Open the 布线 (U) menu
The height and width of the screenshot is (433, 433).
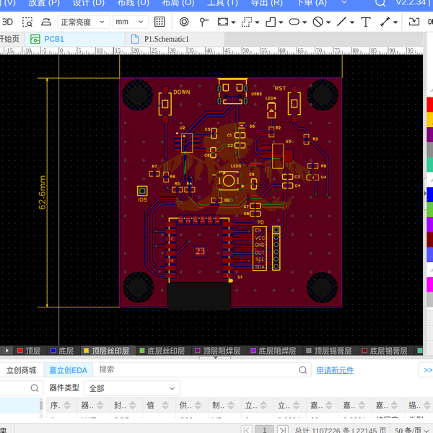[134, 3]
